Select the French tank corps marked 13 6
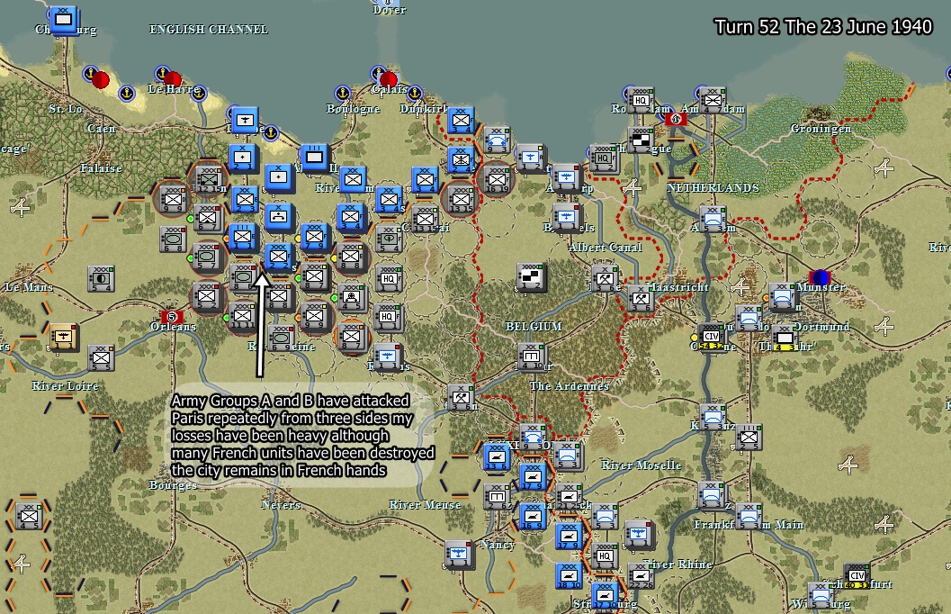The image size is (951, 614). pos(497,456)
